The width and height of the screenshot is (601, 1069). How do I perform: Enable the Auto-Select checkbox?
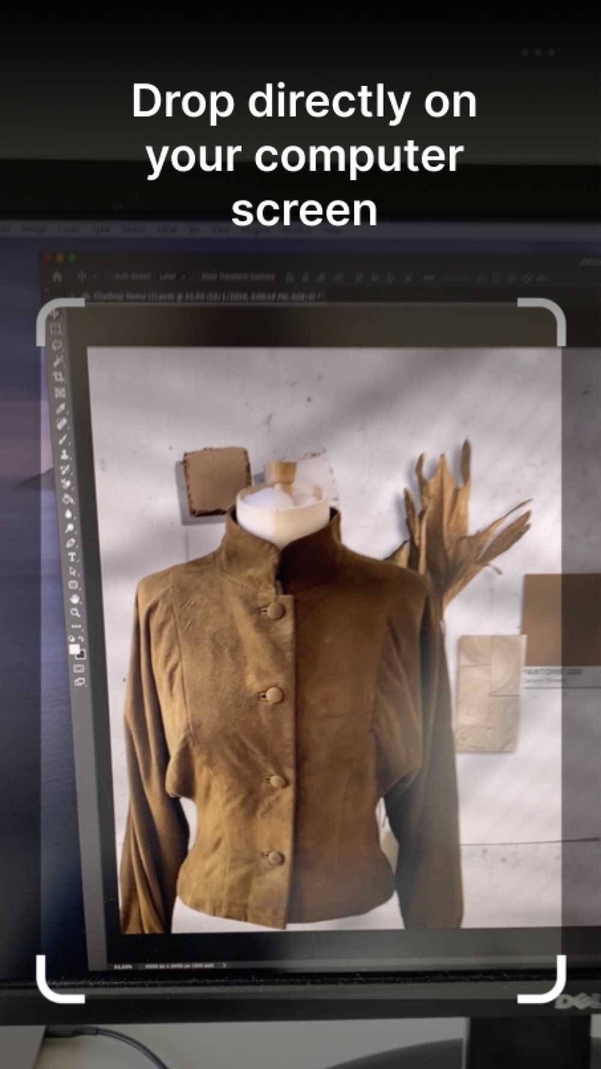[x=108, y=277]
